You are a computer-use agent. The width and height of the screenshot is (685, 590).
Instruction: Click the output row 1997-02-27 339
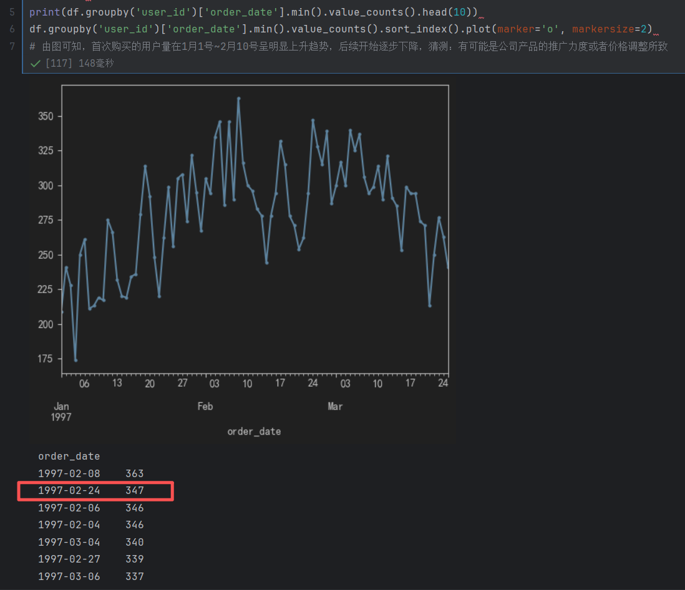click(x=91, y=559)
